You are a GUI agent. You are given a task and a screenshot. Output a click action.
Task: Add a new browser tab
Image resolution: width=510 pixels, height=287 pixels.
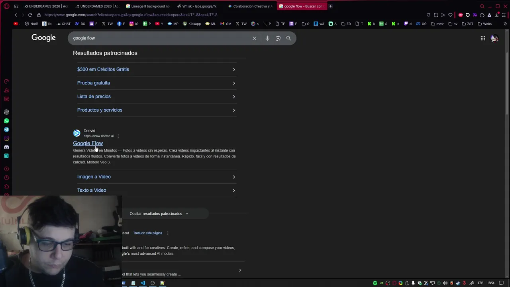coord(330,6)
